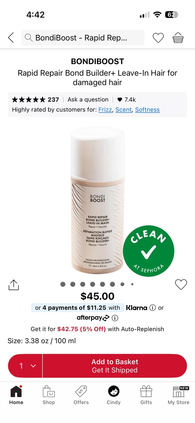195x423 pixels.
Task: Open the quantity dropdown showing 1
Action: [x=25, y=366]
